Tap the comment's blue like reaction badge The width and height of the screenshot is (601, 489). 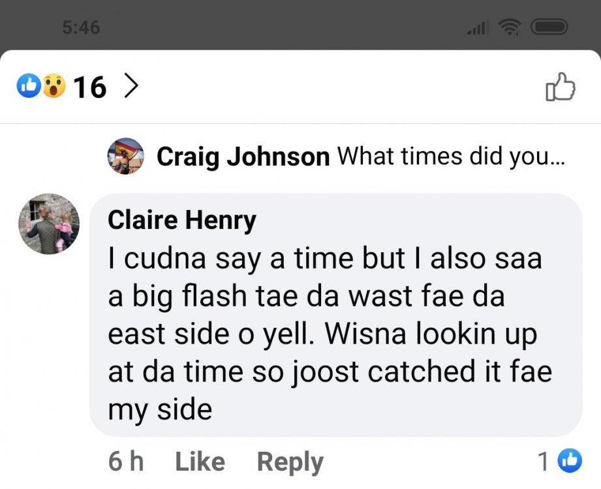570,461
